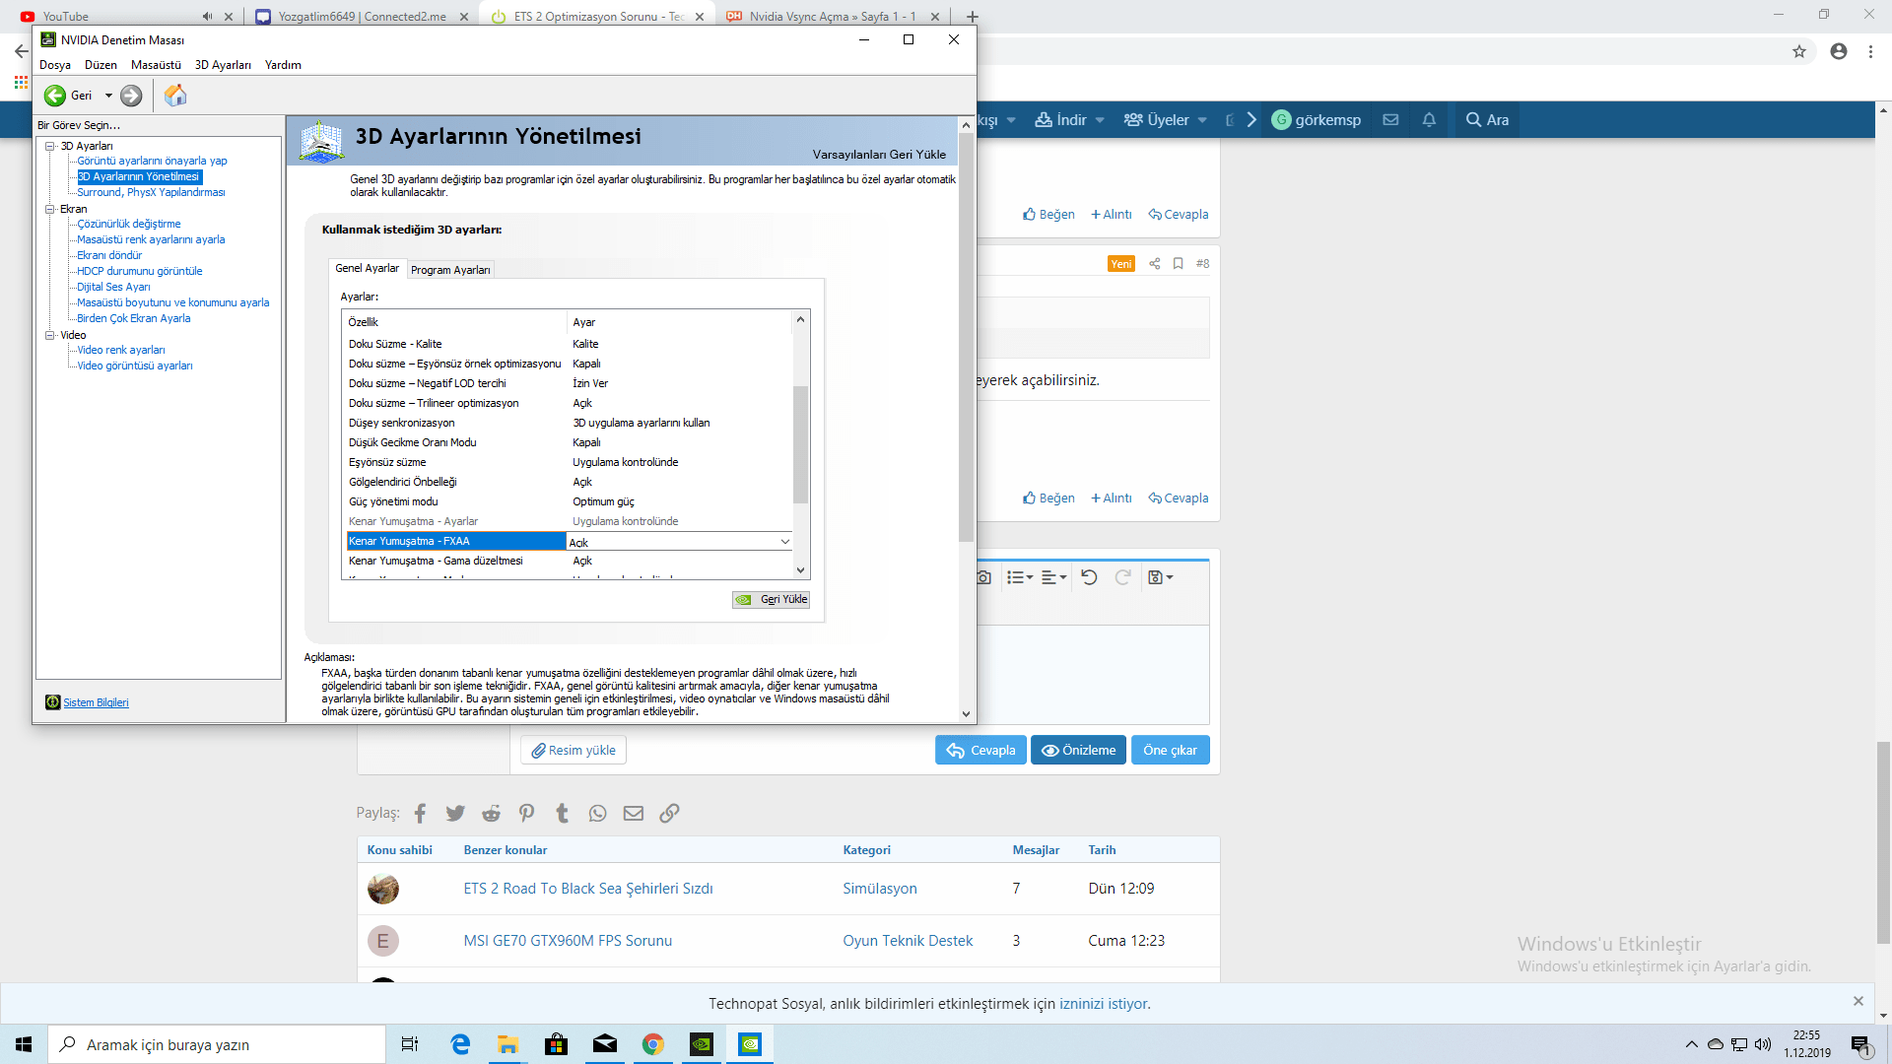Click the green Geri back arrow icon
The height and width of the screenshot is (1064, 1892).
click(x=55, y=96)
